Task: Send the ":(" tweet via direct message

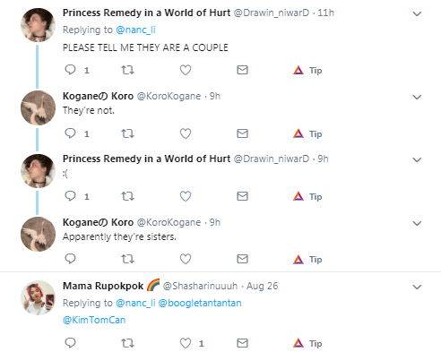Action: (x=242, y=196)
